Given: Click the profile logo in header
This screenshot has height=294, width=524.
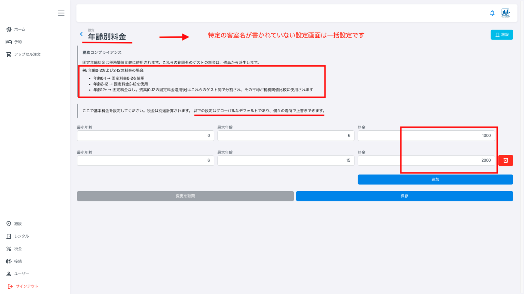Looking at the screenshot, I should (505, 13).
